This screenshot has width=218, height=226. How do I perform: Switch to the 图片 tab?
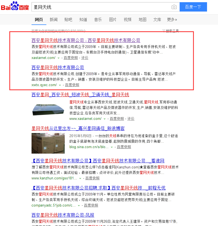(x=113, y=20)
